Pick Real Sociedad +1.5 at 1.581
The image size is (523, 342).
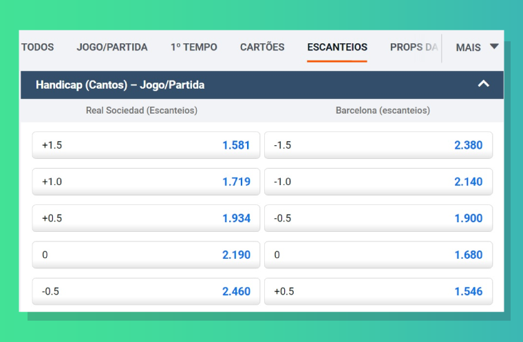(x=146, y=145)
